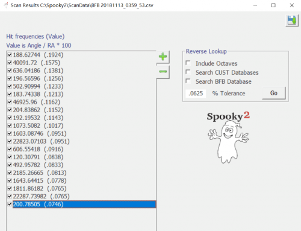This screenshot has height=231, width=301.
Task: Uncheck the 40091.72 frequency checkbox
Action: (10, 63)
